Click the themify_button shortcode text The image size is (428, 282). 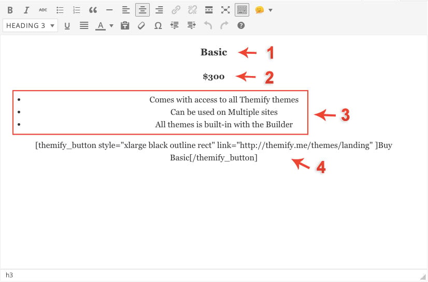[x=213, y=151]
